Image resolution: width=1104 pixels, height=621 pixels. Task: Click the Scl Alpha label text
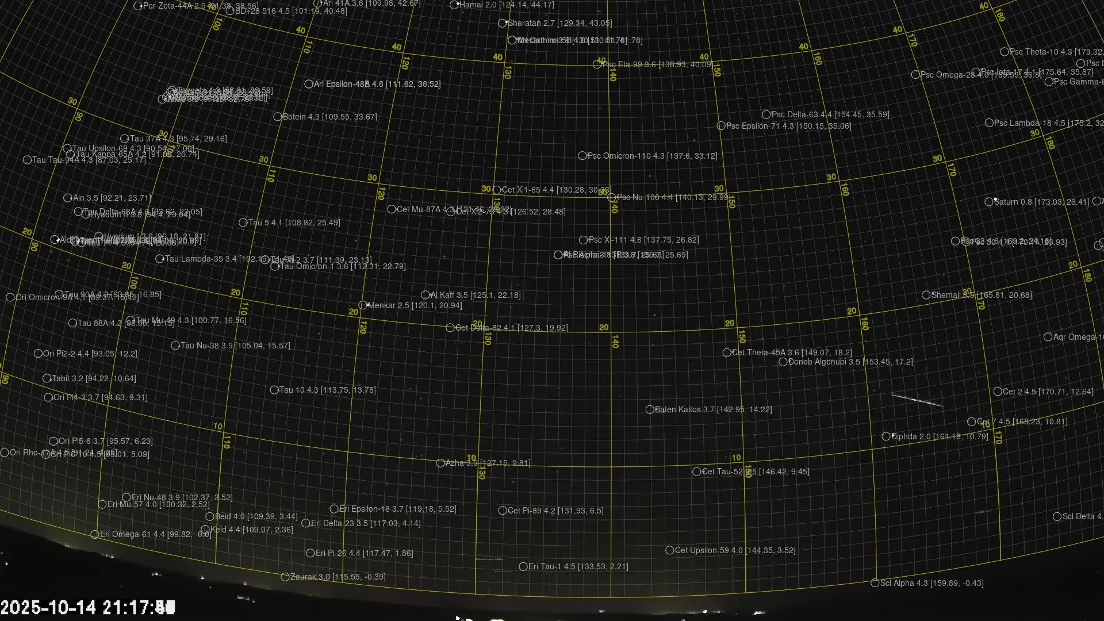pyautogui.click(x=931, y=583)
